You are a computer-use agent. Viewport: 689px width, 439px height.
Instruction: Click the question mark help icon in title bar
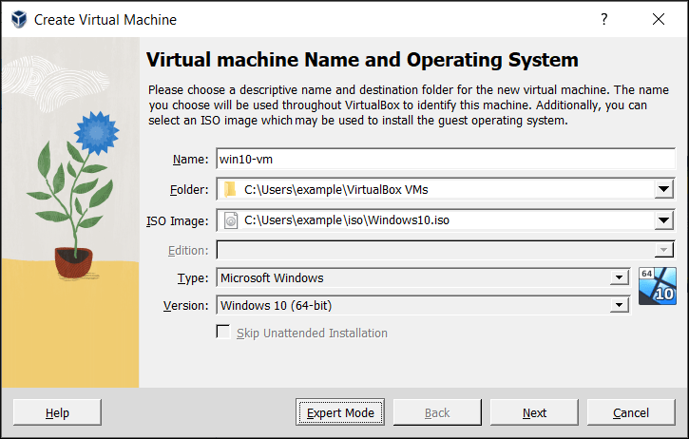tap(603, 19)
